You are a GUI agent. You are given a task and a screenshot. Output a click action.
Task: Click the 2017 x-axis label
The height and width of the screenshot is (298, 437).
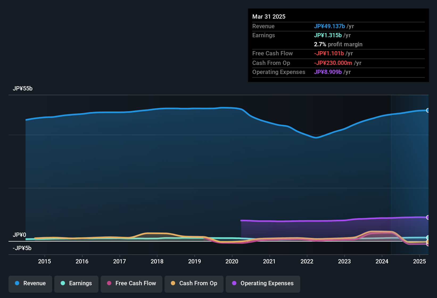click(x=119, y=261)
